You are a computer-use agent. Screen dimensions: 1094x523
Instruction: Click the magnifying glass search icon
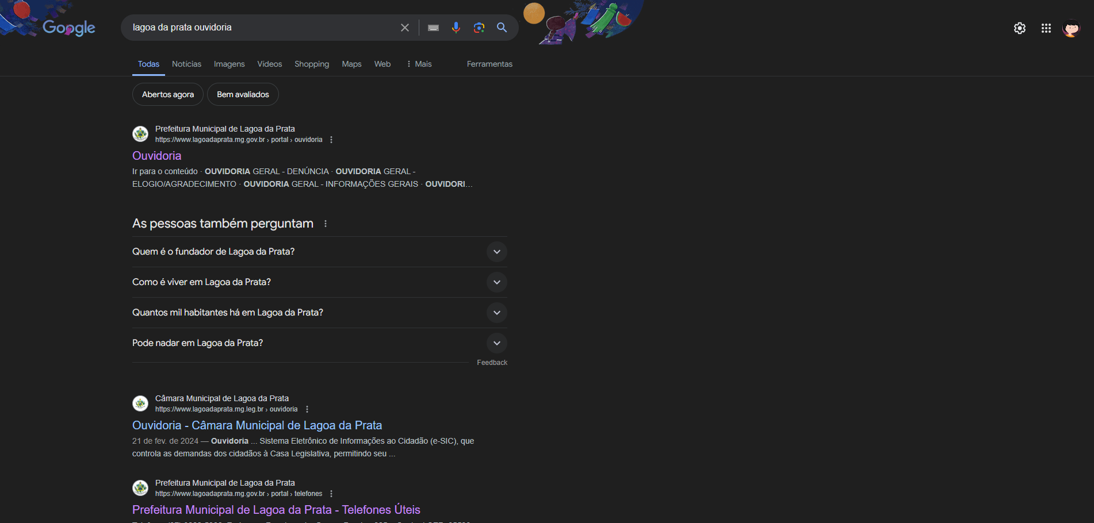coord(502,28)
